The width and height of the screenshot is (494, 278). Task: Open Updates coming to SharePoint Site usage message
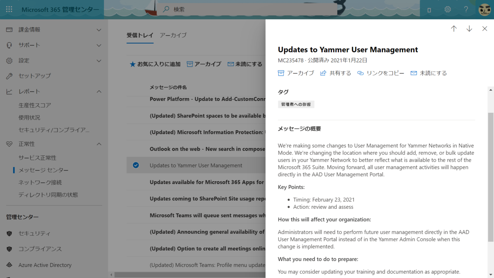pyautogui.click(x=207, y=199)
